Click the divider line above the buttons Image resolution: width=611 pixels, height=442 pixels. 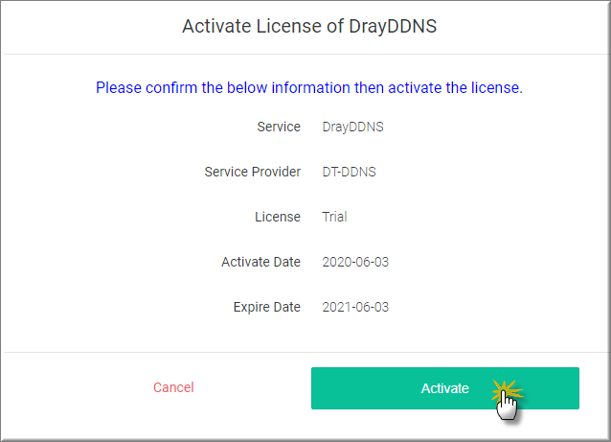(x=305, y=352)
